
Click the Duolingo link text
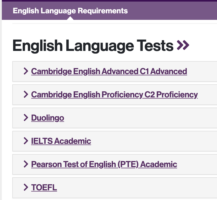click(47, 118)
